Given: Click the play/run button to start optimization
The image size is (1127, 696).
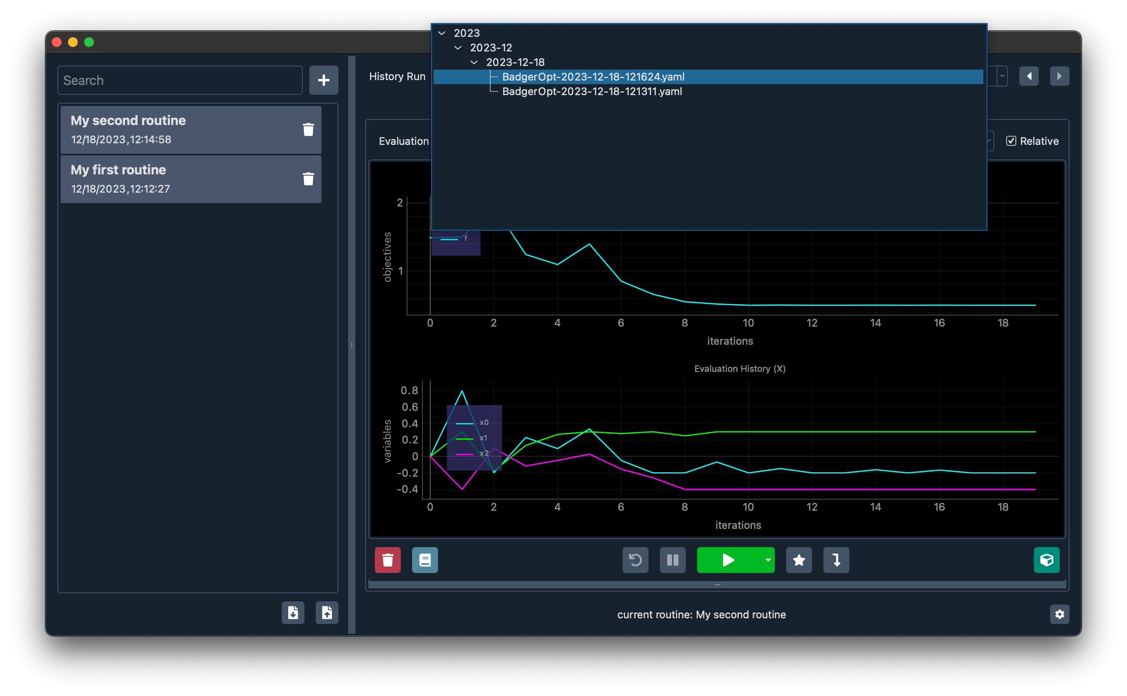Looking at the screenshot, I should click(x=728, y=560).
